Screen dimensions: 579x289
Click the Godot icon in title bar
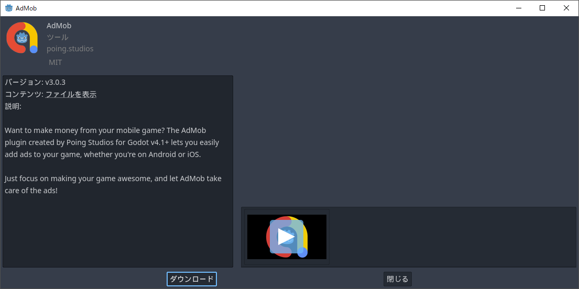[x=9, y=8]
